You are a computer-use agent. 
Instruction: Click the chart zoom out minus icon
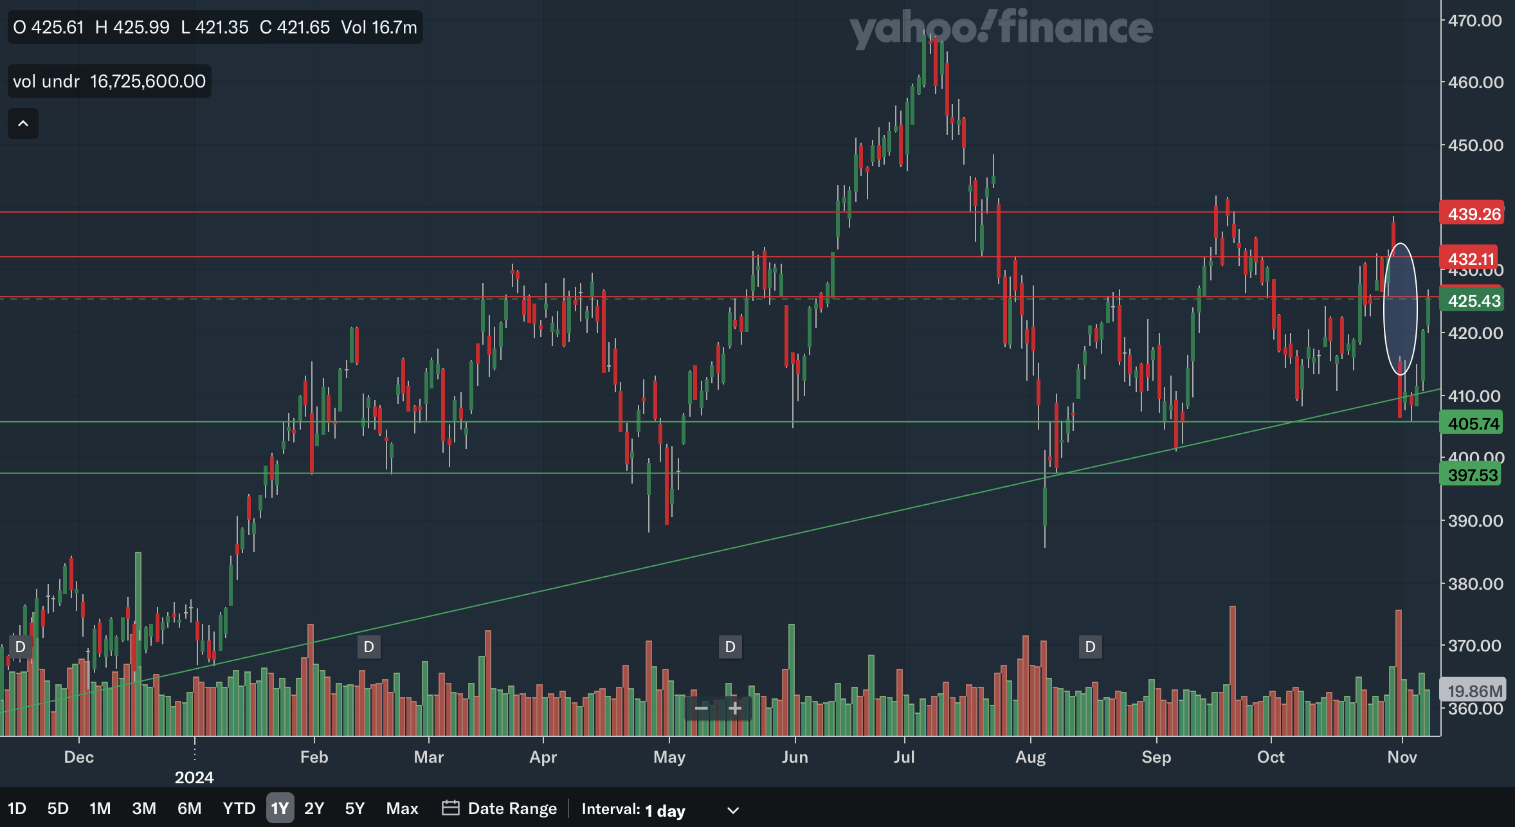tap(701, 709)
